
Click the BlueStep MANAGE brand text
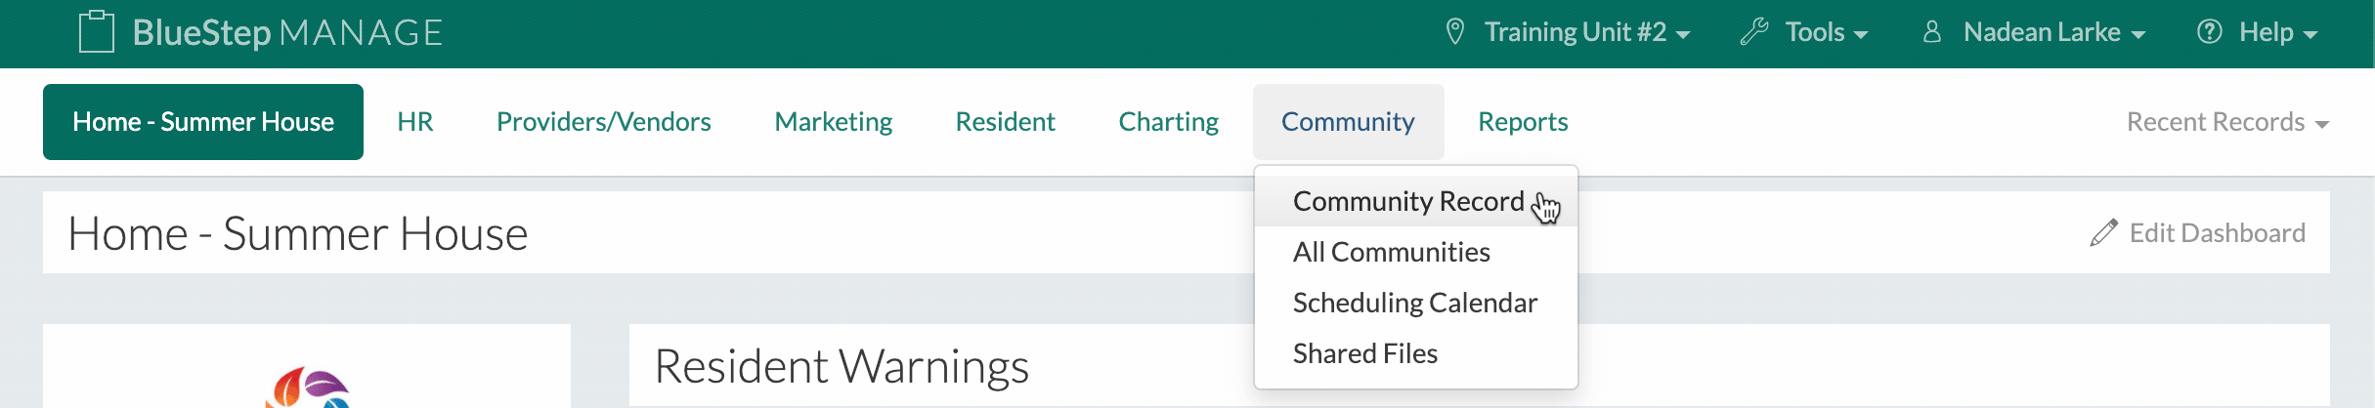tap(287, 32)
